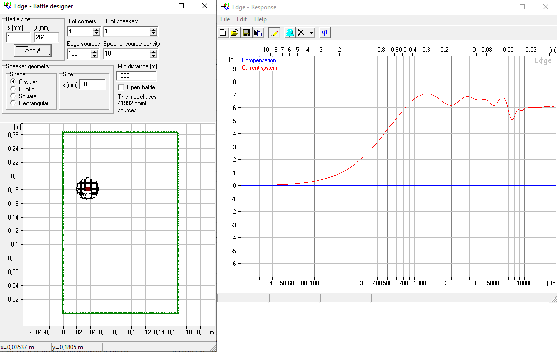558x352 pixels.
Task: Open the Edit menu
Action: [x=242, y=19]
